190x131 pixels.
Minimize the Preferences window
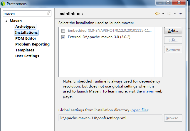point(160,2)
